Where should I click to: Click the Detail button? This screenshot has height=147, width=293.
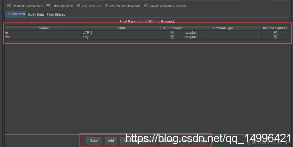tap(94, 141)
